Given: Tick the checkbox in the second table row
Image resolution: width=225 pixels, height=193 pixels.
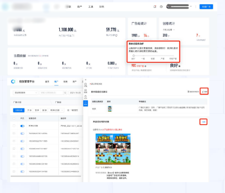Looking at the screenshot, I should tap(14, 133).
